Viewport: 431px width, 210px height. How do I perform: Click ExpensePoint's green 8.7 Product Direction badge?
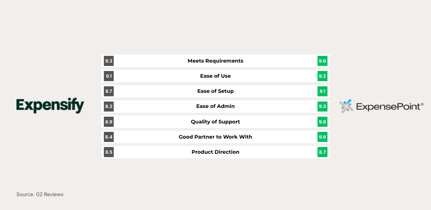click(x=322, y=152)
